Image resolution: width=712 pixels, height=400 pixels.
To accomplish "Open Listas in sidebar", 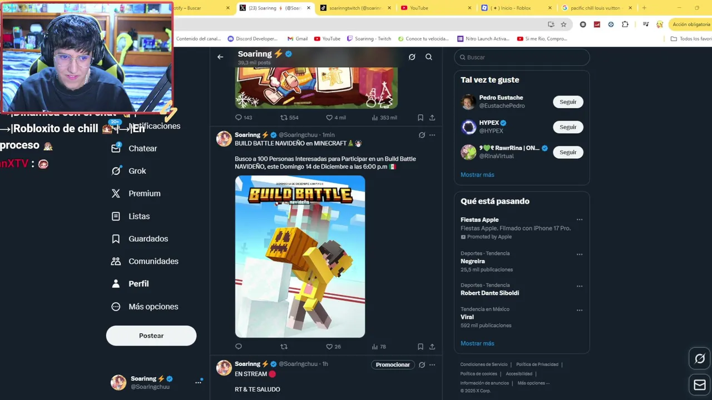I will [131, 216].
